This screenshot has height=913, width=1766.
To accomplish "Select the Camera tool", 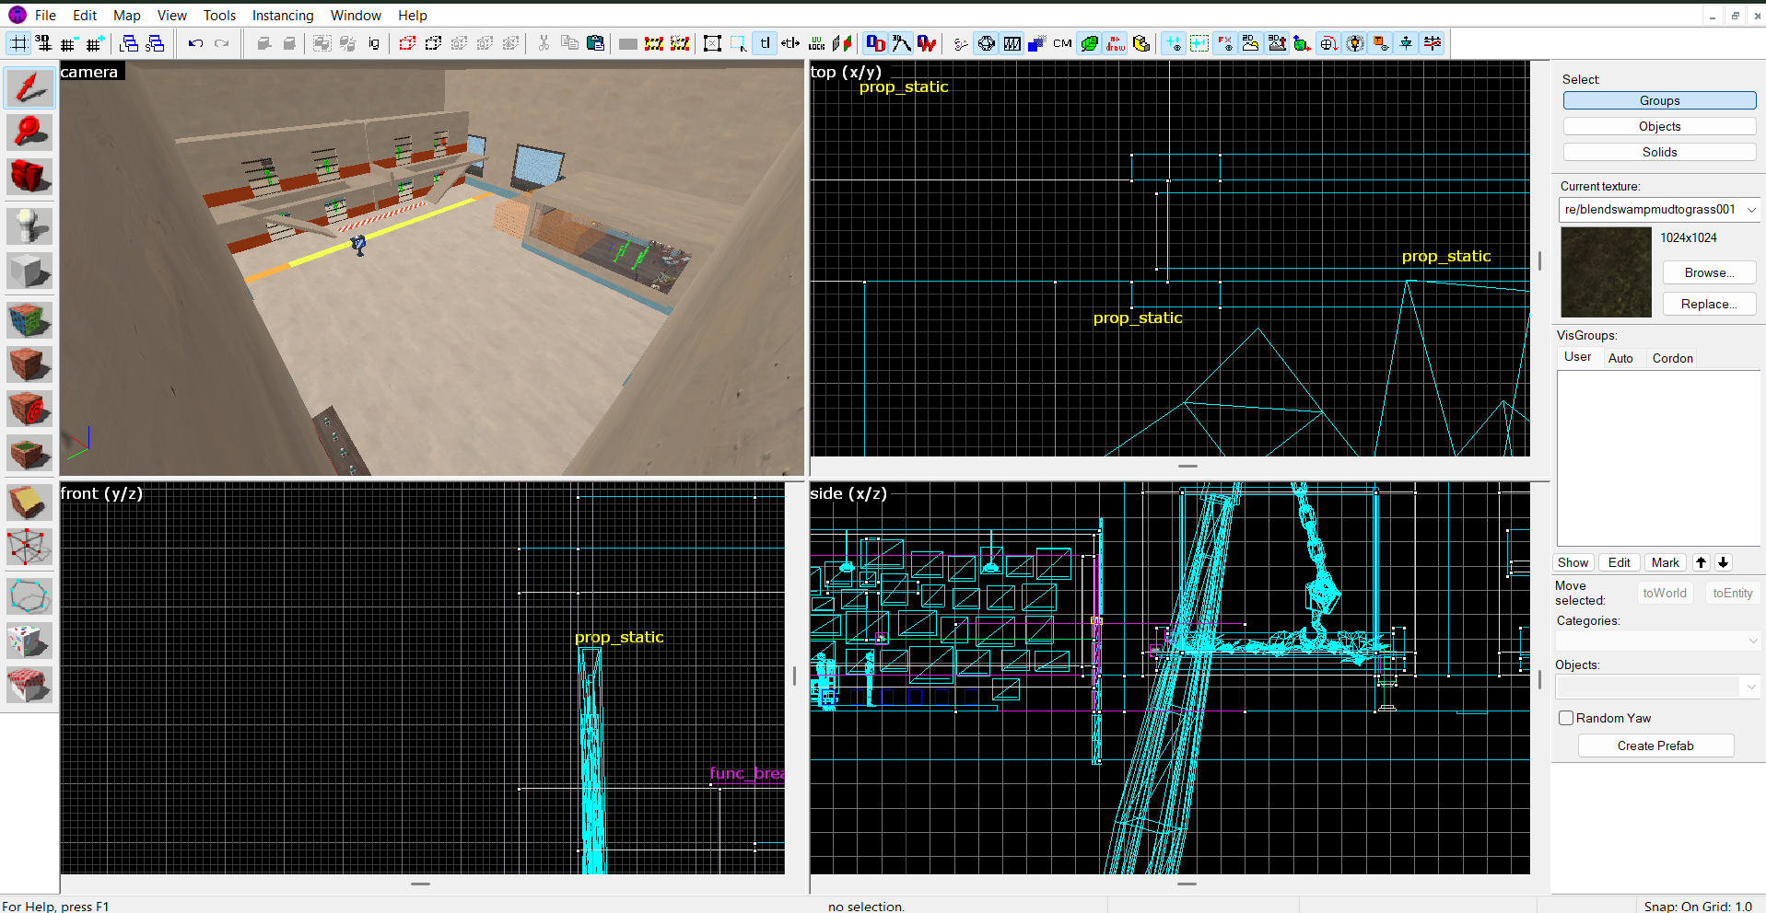I will coord(29,177).
